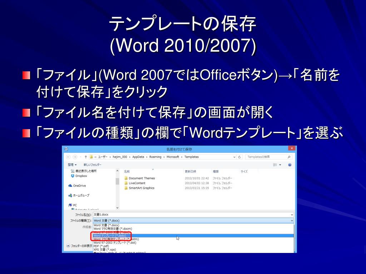Expand the ユーザー breadcrumb arrow in the address bar
Screen dimensions: 366x274
point(110,157)
